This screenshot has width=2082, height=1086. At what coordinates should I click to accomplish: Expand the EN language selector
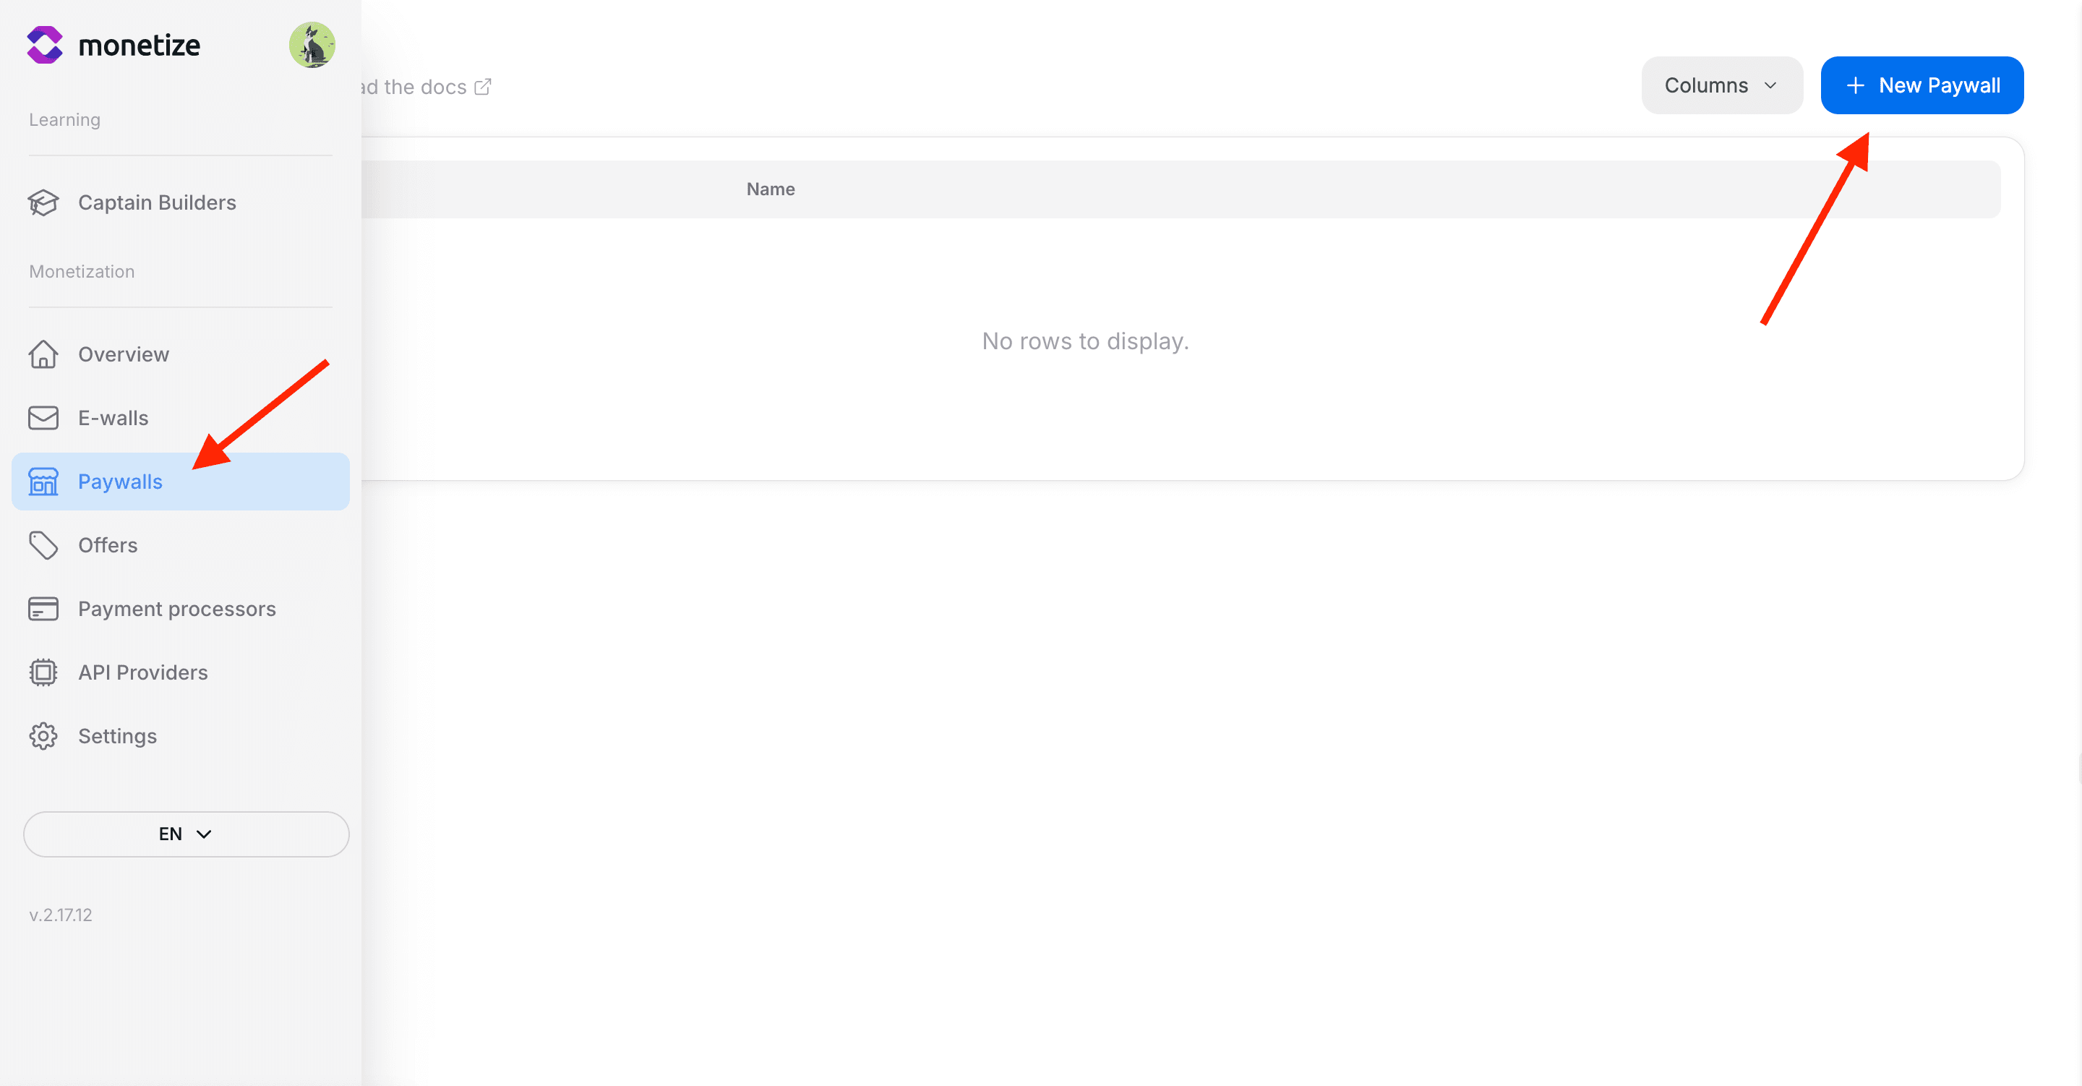(x=186, y=834)
